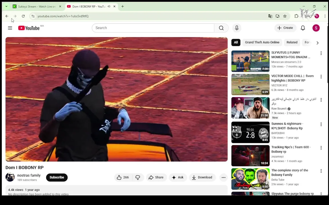Open the Chrome three-dot menu
Screen dimensions: 329x205
325,16
